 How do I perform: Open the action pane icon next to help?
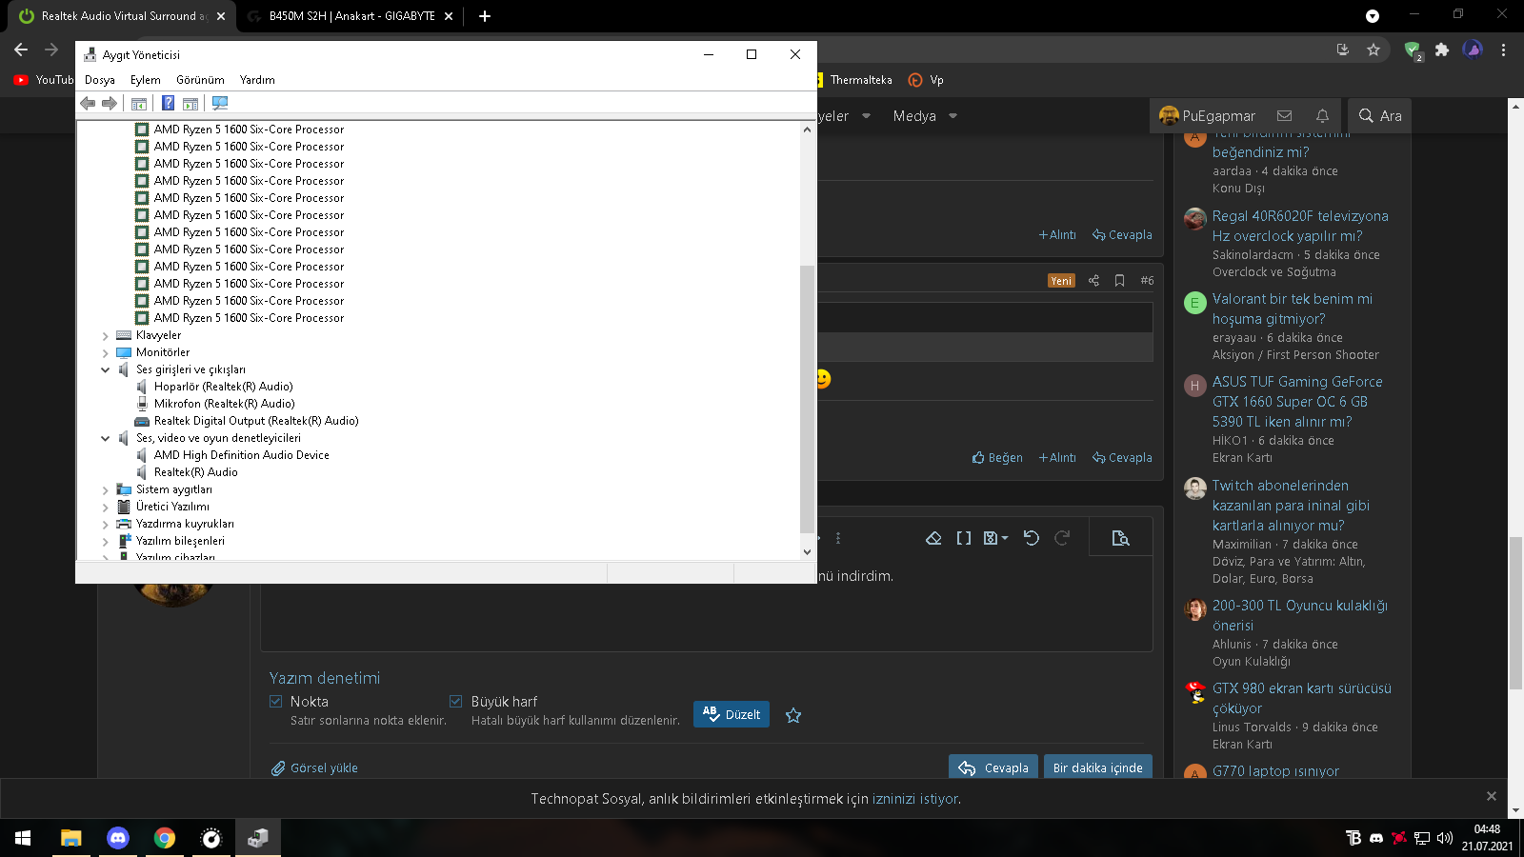tap(190, 103)
